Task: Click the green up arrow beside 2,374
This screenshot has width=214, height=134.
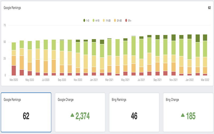Action: point(72,115)
